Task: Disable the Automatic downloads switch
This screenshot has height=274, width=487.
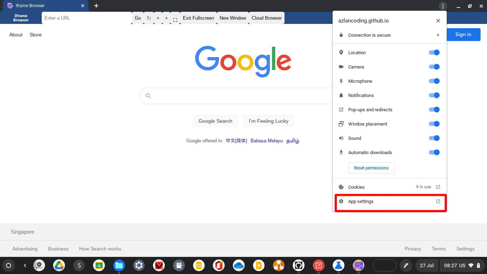Action: (x=434, y=152)
